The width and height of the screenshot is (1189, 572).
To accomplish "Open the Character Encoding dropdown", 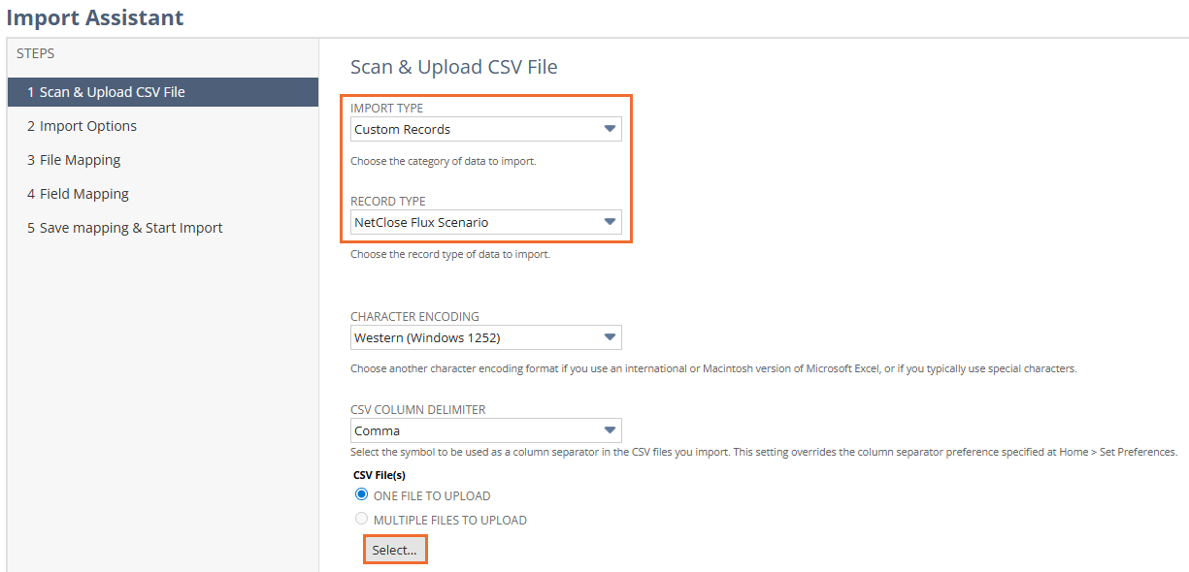I will (x=485, y=337).
